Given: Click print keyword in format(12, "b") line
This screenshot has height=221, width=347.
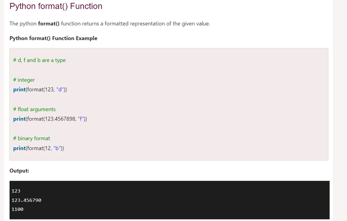Looking at the screenshot, I should pos(19,148).
